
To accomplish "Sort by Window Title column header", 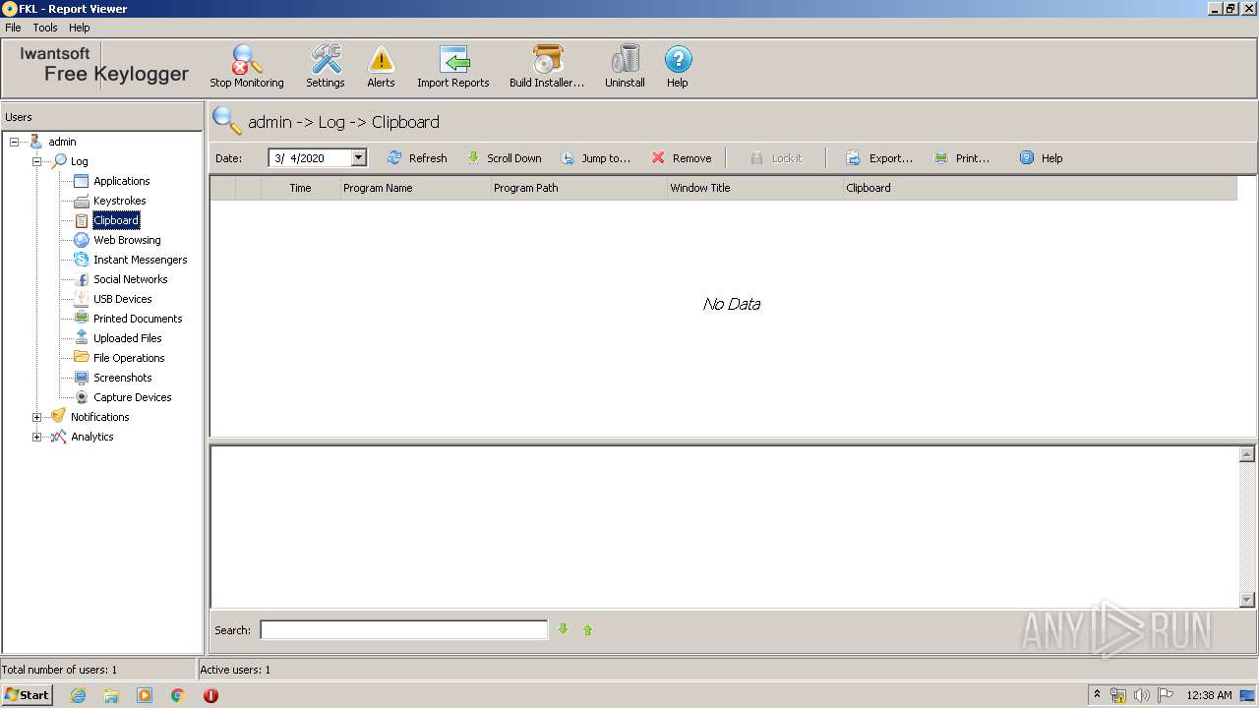I will click(x=754, y=188).
